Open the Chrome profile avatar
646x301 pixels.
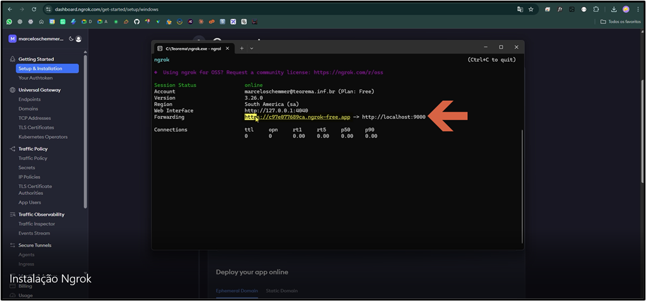pos(626,9)
